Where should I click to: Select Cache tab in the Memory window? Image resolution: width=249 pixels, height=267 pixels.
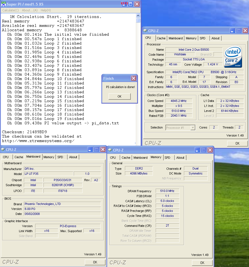pos(126,158)
